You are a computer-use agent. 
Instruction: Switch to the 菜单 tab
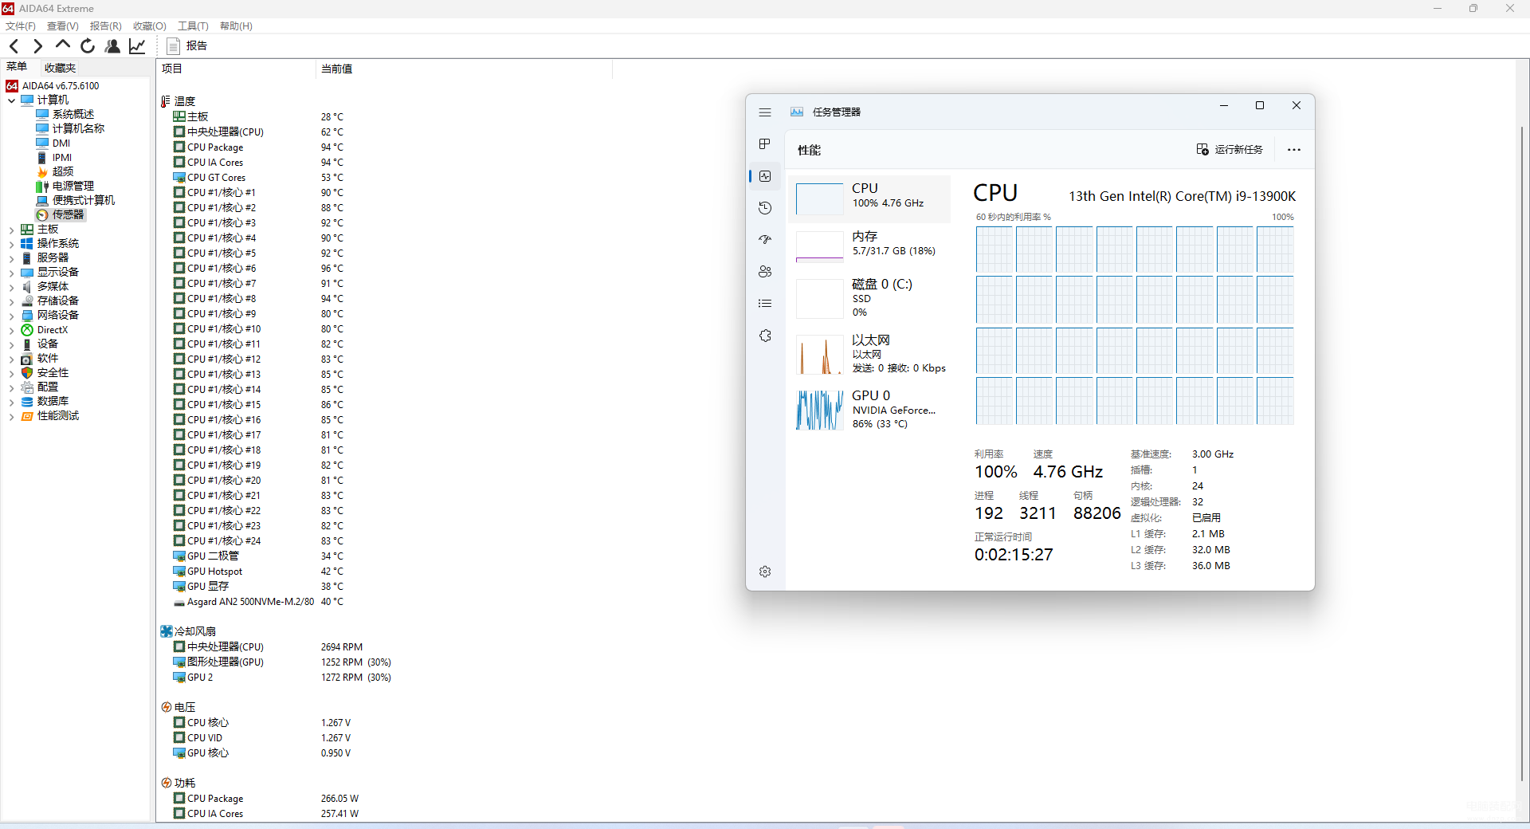pyautogui.click(x=17, y=67)
